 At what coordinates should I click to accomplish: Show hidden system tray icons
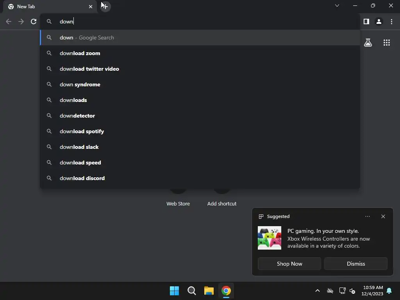coord(318,291)
